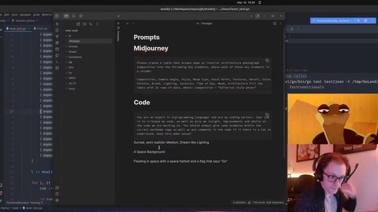Click the Midjourney heading in the note
Viewport: 378px width, 212px height.
click(151, 48)
